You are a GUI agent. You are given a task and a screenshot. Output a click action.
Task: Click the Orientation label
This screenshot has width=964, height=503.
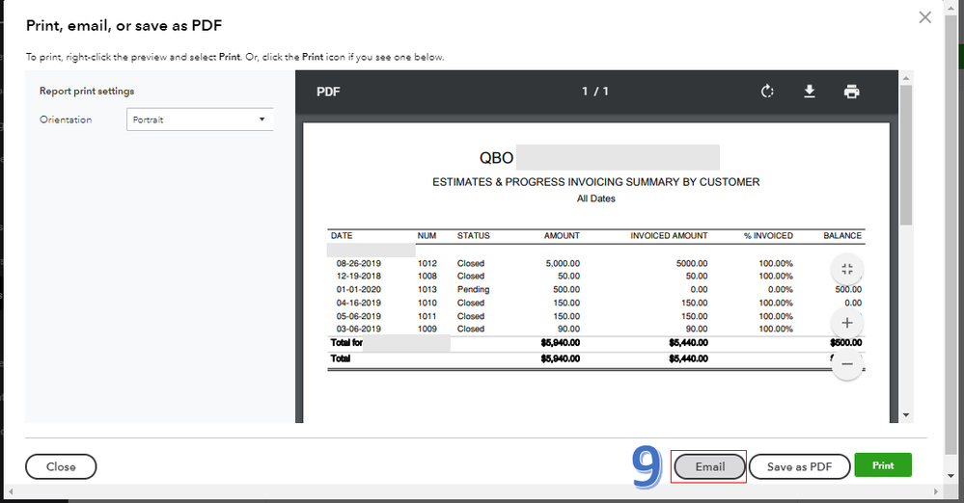coord(66,119)
